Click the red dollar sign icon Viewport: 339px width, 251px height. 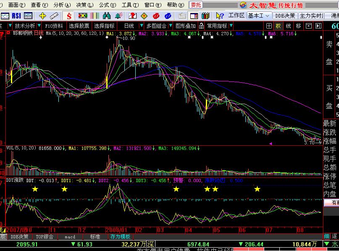(x=69, y=16)
